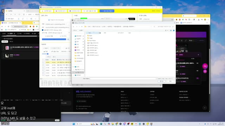Sort by the Size column header
The width and height of the screenshot is (225, 126).
pos(129,33)
